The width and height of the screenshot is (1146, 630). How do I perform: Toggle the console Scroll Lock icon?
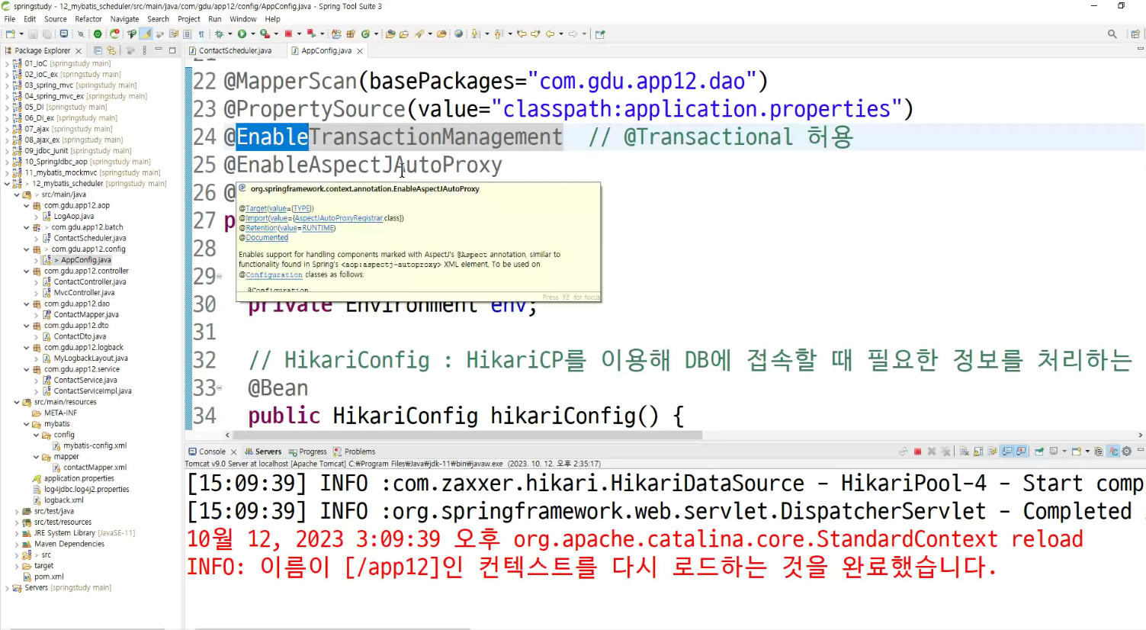coord(978,452)
